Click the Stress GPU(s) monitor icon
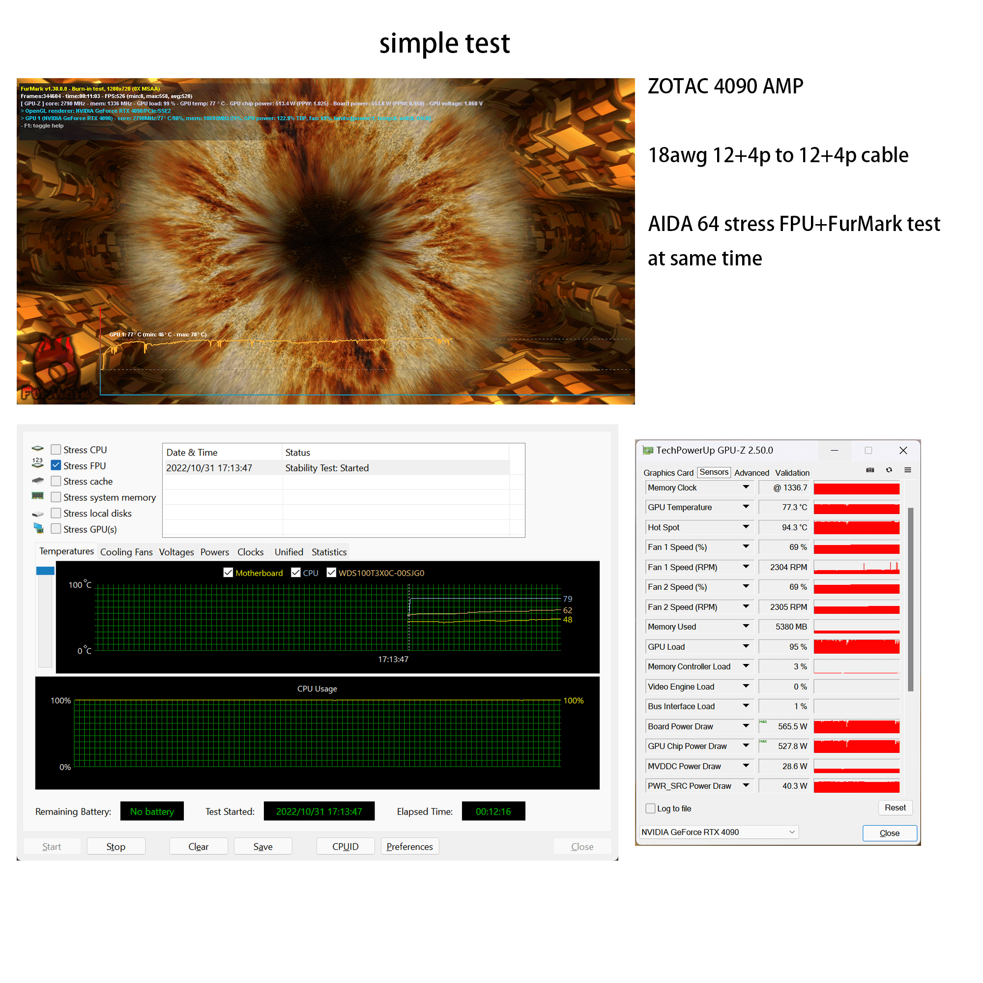Screen dimensions: 983x983 (x=39, y=528)
